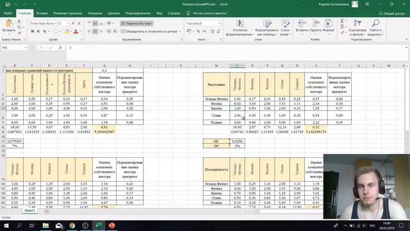Open the Файл tab
This screenshot has width=410, height=231.
click(x=8, y=13)
